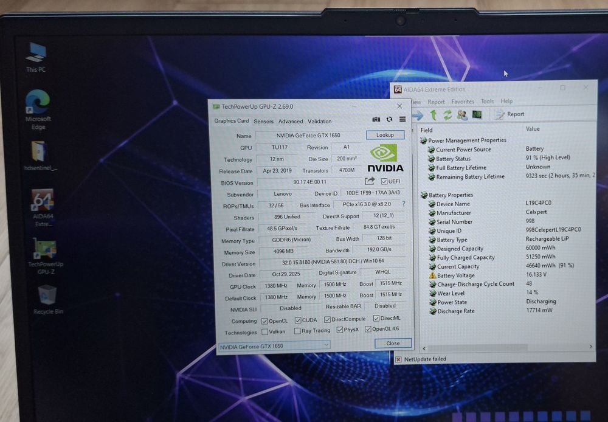The height and width of the screenshot is (422, 608).
Task: Switch to the Advanced tab
Action: (x=291, y=122)
